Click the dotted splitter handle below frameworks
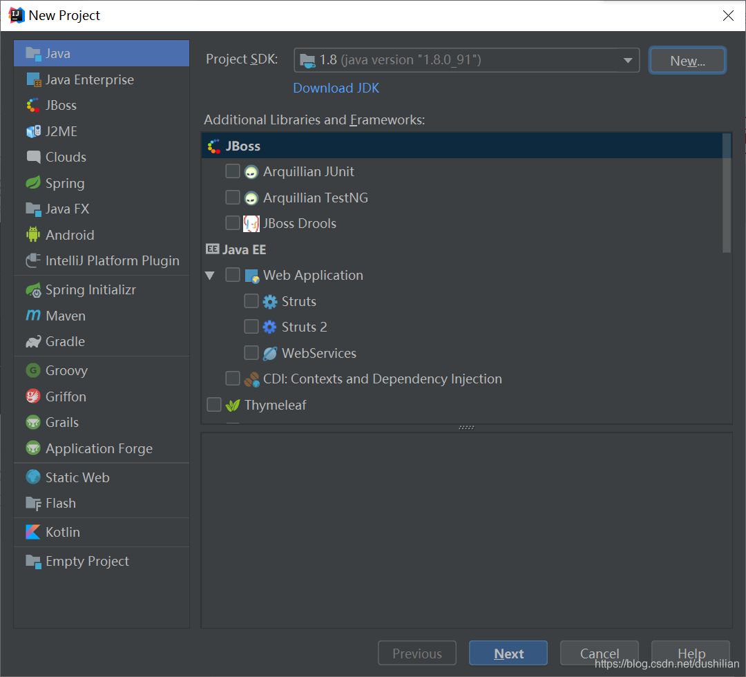This screenshot has width=746, height=677. click(x=466, y=427)
